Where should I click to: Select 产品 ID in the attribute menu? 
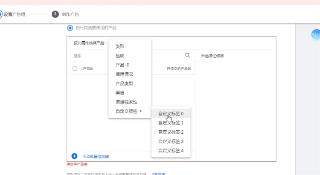(x=122, y=65)
